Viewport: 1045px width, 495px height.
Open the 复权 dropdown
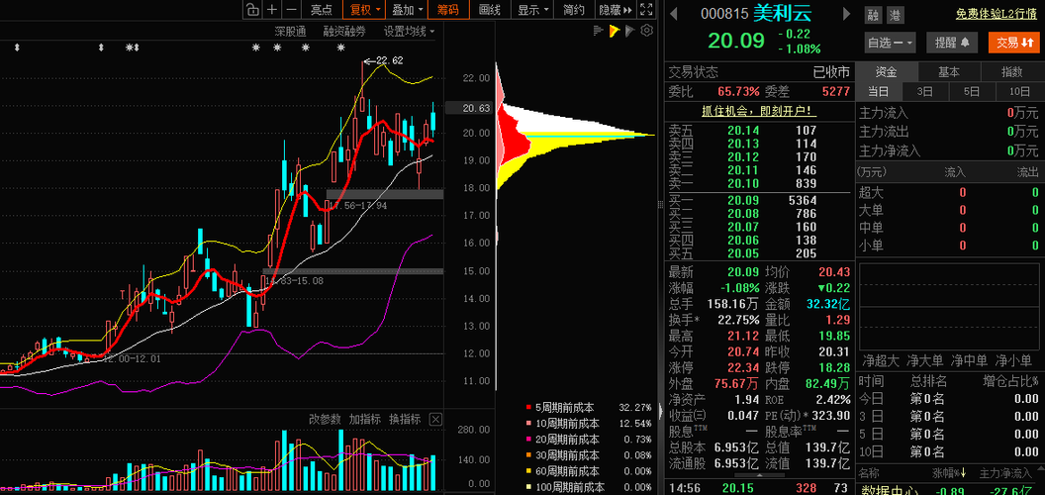[x=364, y=9]
